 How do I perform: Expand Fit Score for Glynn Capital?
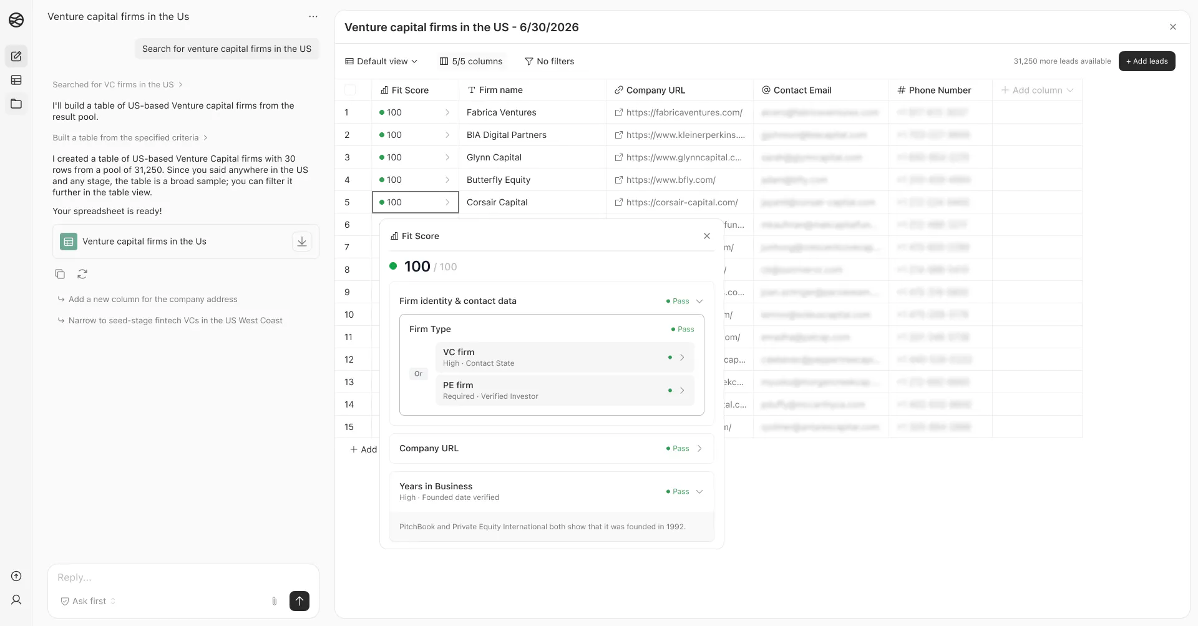coord(447,157)
